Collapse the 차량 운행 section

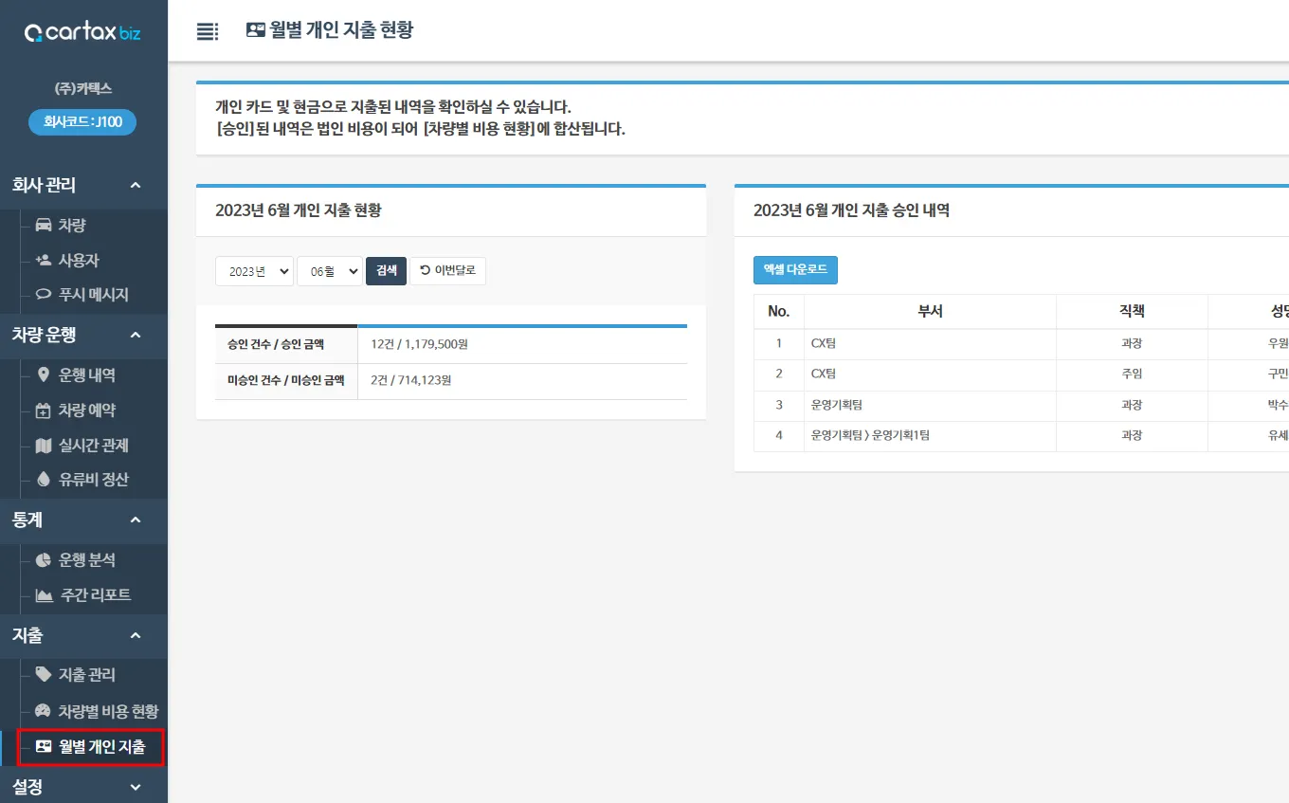click(136, 335)
